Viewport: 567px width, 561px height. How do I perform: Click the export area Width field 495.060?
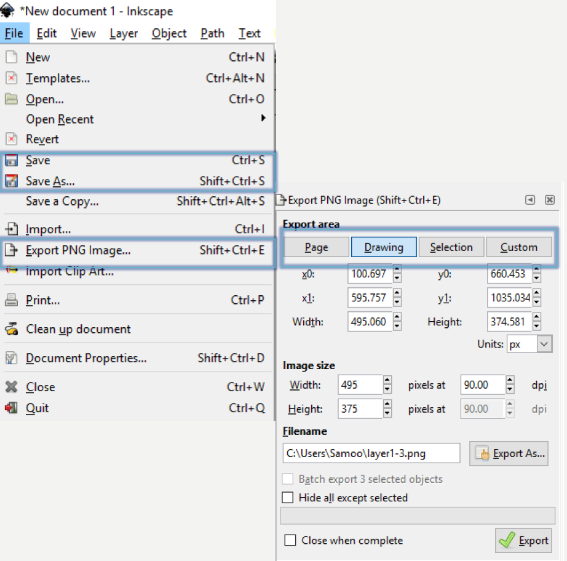pos(370,321)
